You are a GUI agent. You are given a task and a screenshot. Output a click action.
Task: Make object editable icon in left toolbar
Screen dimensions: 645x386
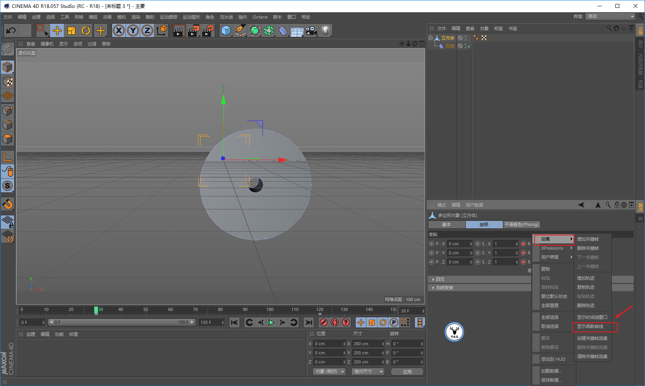[x=7, y=49]
